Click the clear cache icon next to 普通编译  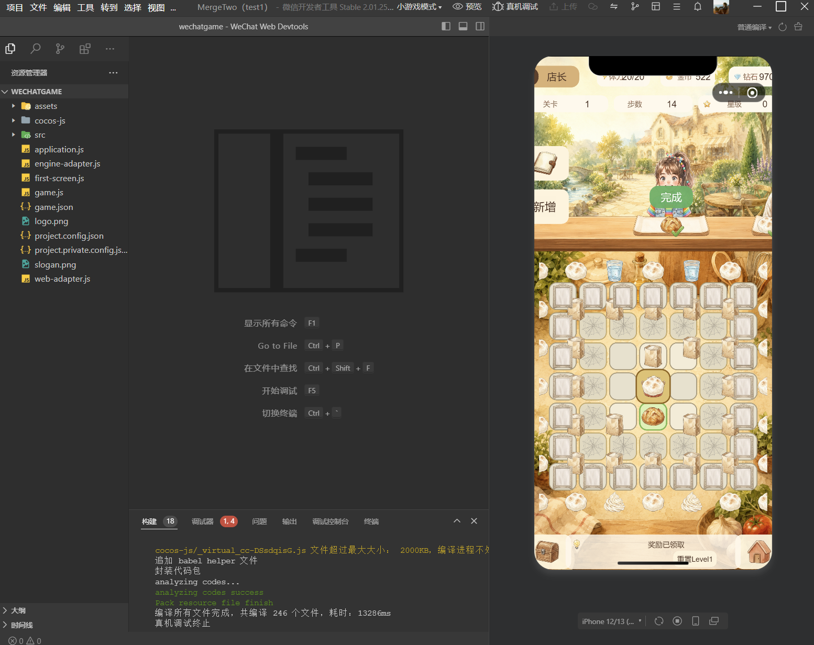pos(798,27)
